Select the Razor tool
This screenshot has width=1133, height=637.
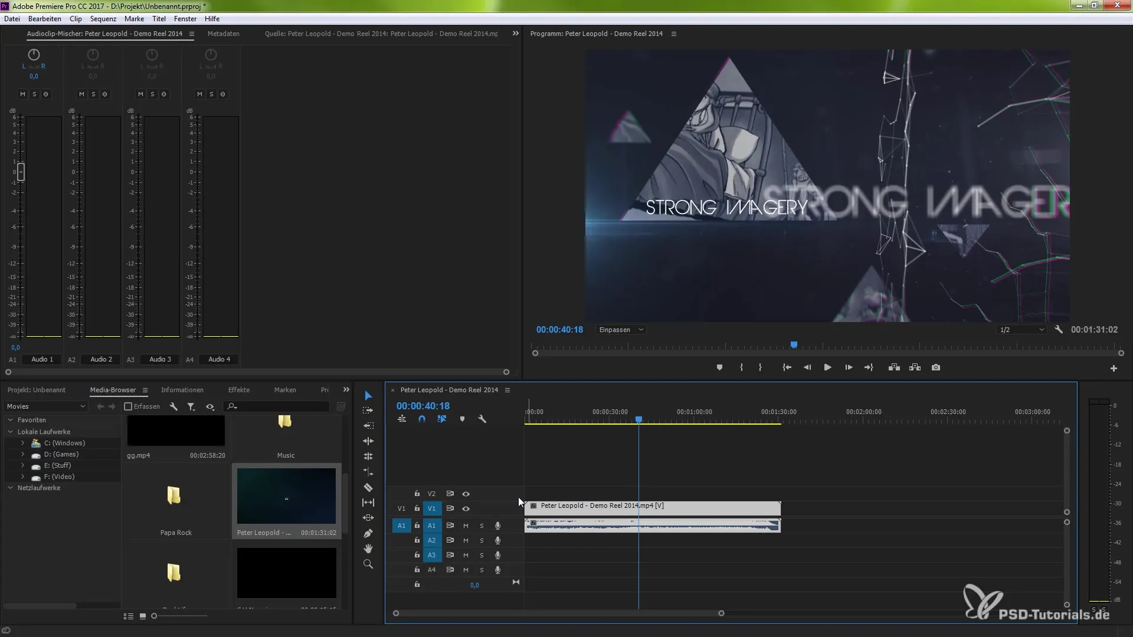368,488
